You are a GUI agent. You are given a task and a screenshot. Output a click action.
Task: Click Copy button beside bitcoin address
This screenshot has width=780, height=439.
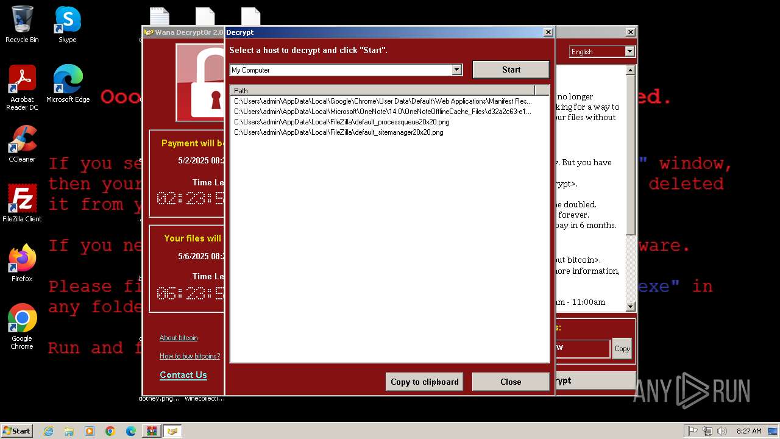[622, 349]
